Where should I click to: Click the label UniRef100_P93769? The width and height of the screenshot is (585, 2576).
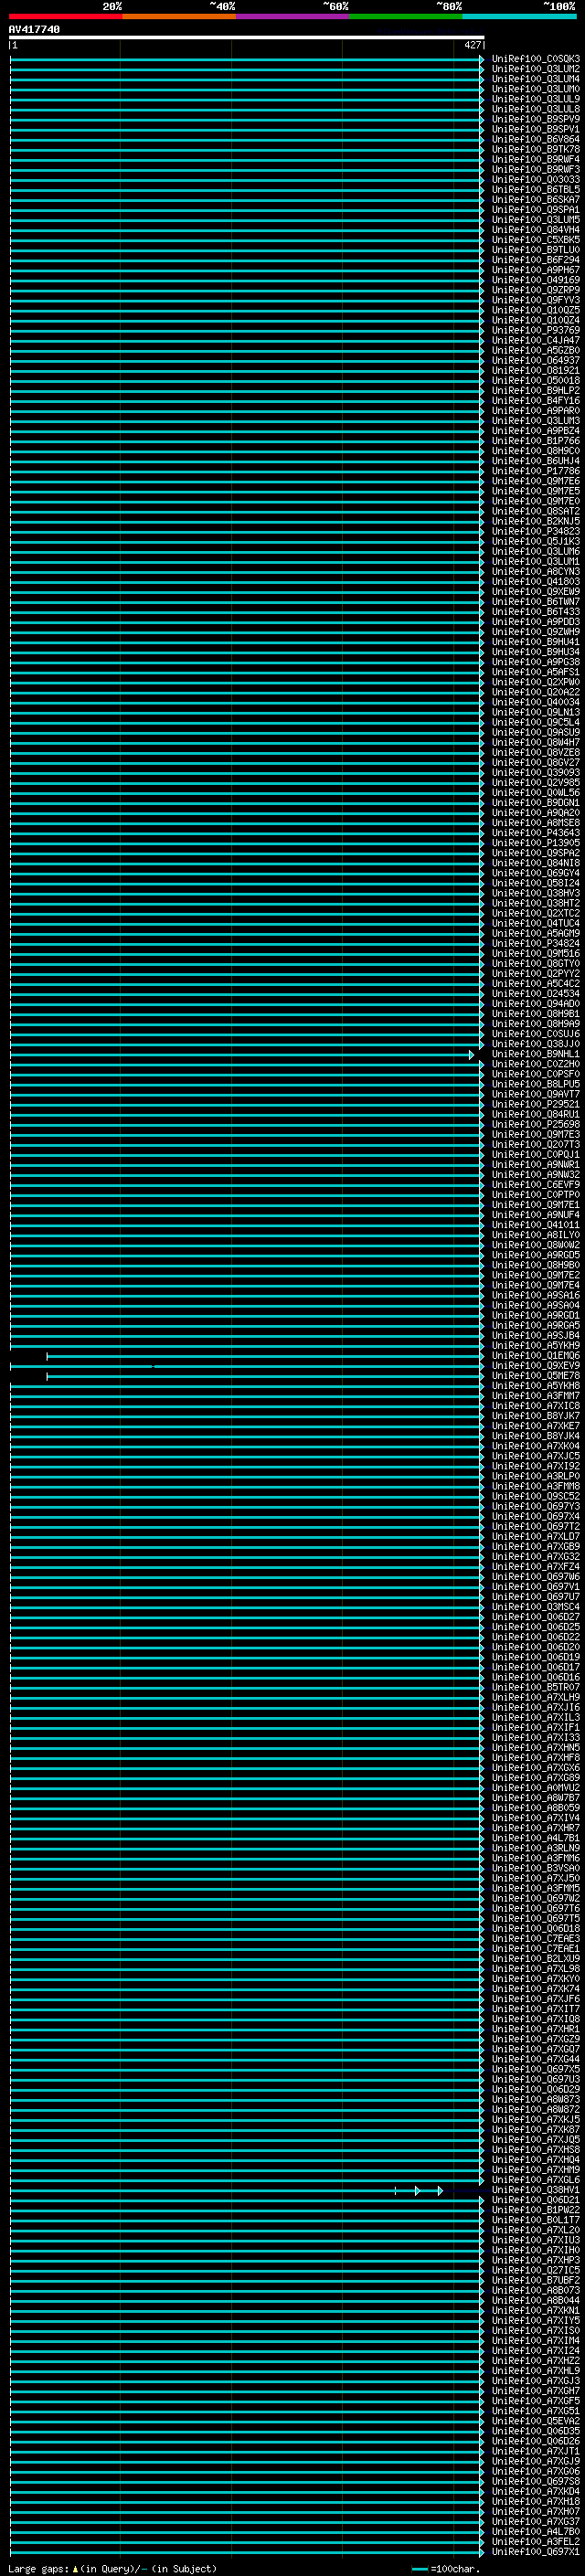536,330
